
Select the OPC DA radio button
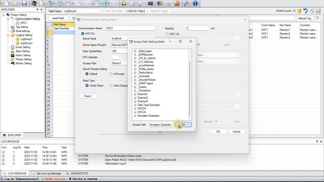[x=83, y=33]
